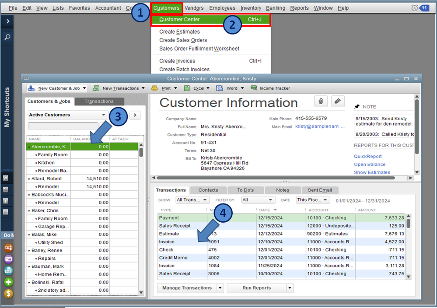Select Allard, Robert in customer list
This screenshot has width=437, height=308.
coord(47,178)
